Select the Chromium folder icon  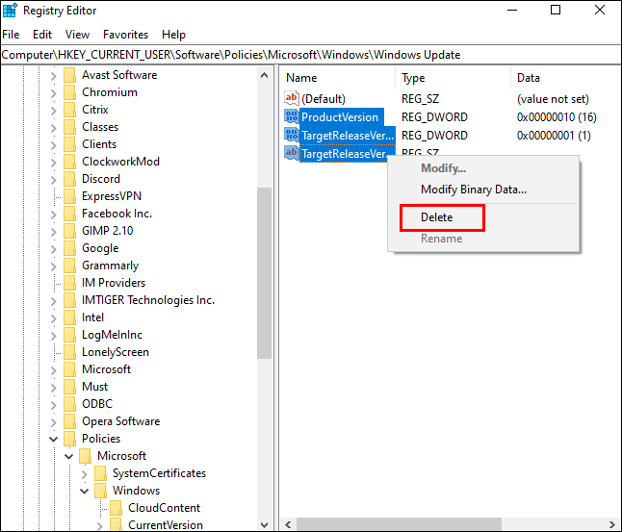70,92
